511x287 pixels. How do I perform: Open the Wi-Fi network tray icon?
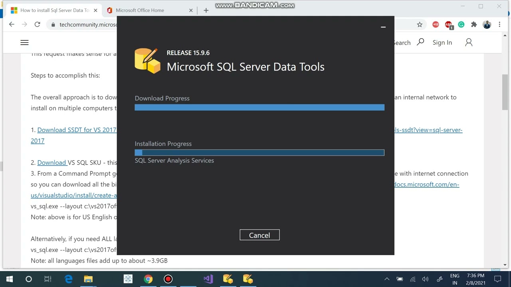[413, 279]
